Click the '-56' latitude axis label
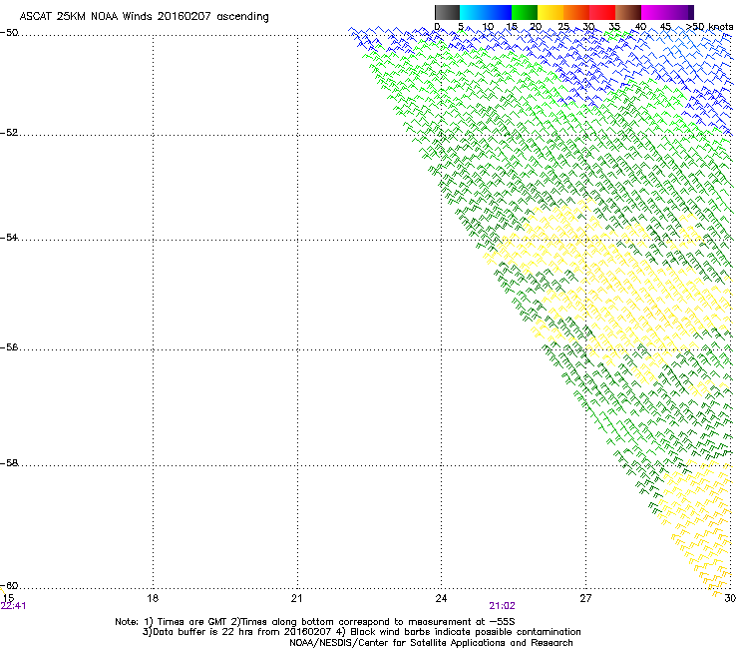The height and width of the screenshot is (649, 738). coord(9,346)
